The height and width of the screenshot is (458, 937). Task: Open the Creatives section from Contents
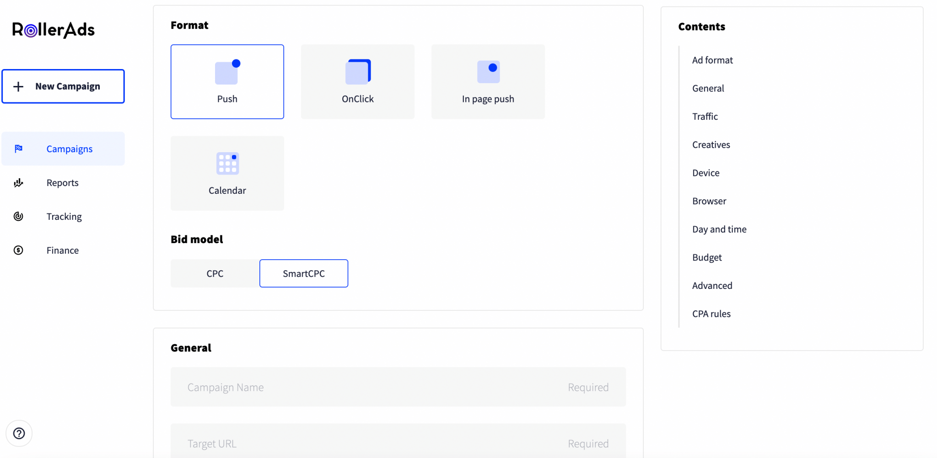[x=711, y=144]
